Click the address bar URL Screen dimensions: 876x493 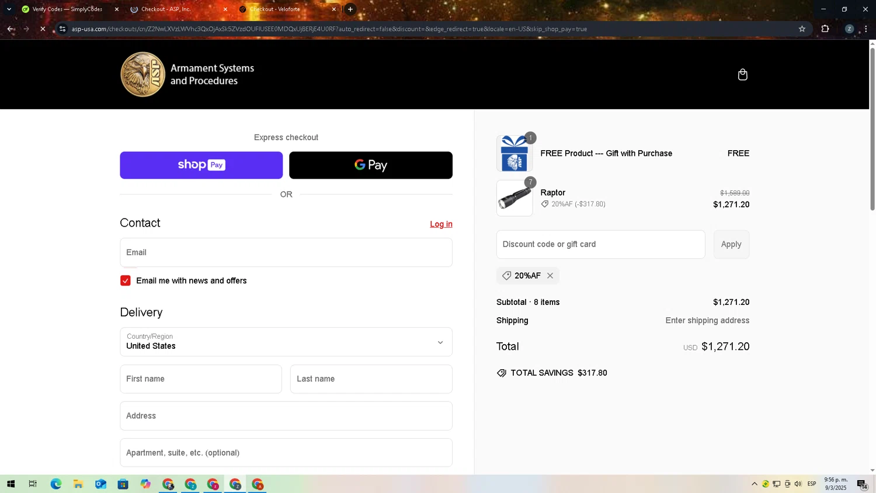pyautogui.click(x=329, y=29)
